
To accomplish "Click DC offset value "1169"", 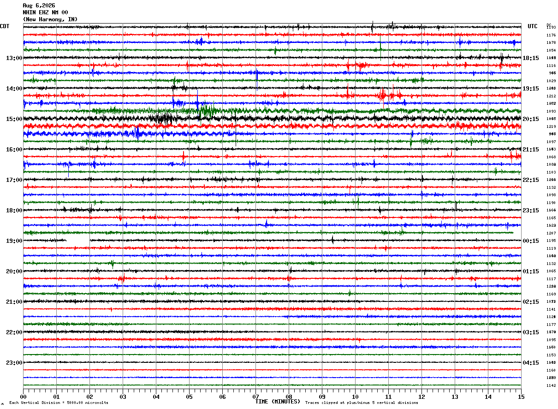I will coord(551,294).
